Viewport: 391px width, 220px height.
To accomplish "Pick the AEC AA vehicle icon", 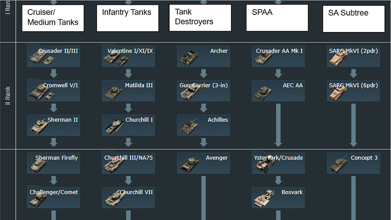I will [263, 92].
